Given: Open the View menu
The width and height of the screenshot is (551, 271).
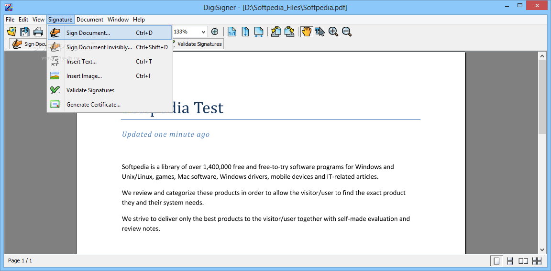Looking at the screenshot, I should [x=39, y=19].
